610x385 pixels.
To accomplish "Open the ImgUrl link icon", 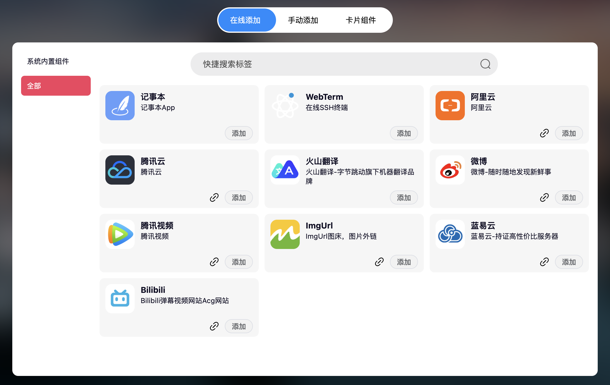I will click(x=379, y=262).
